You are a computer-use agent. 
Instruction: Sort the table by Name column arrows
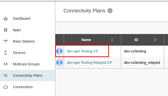coord(112,40)
